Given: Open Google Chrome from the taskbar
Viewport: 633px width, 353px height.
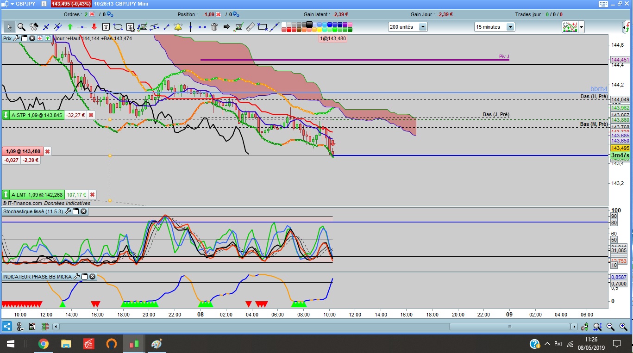Looking at the screenshot, I should point(43,344).
